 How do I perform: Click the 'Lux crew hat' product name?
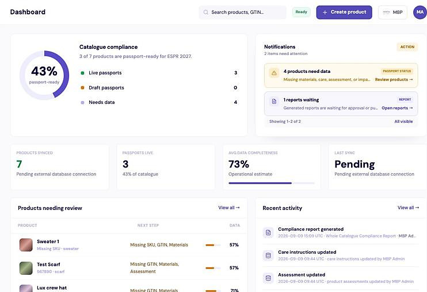[x=52, y=287]
